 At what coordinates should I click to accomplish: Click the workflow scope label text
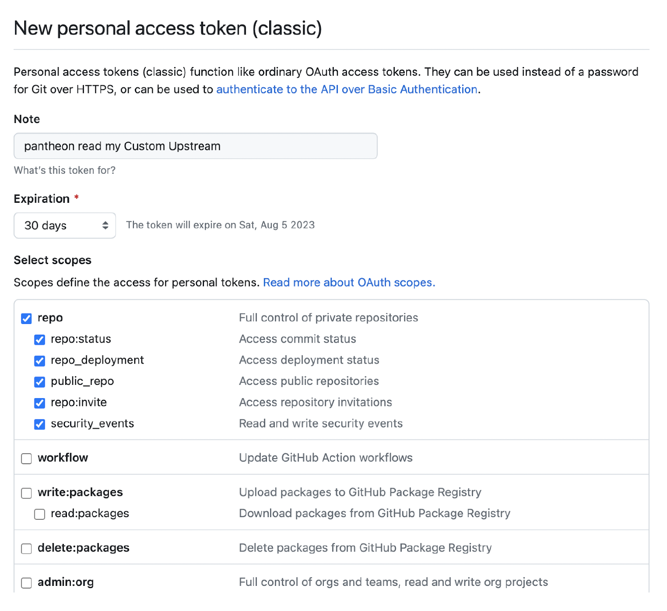click(x=63, y=458)
